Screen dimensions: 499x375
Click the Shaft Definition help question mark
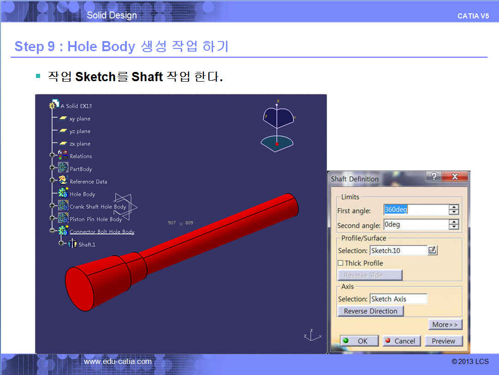tap(434, 177)
